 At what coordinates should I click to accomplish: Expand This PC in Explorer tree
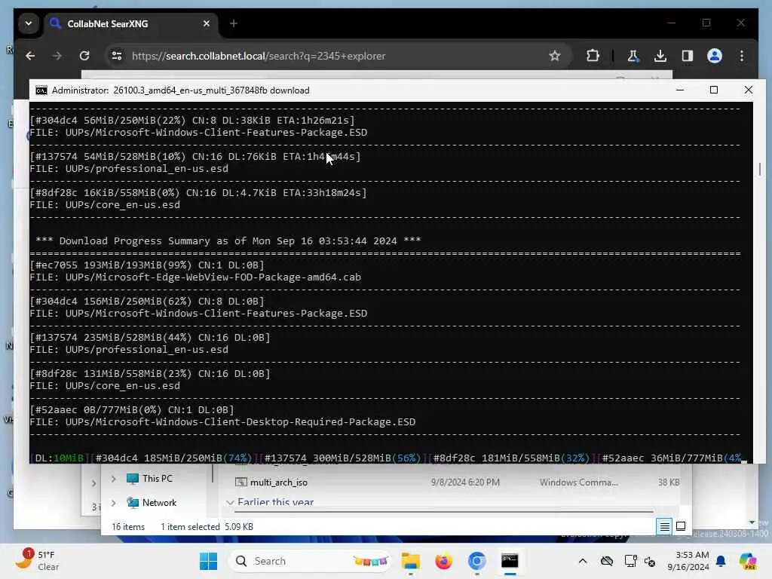tap(114, 479)
